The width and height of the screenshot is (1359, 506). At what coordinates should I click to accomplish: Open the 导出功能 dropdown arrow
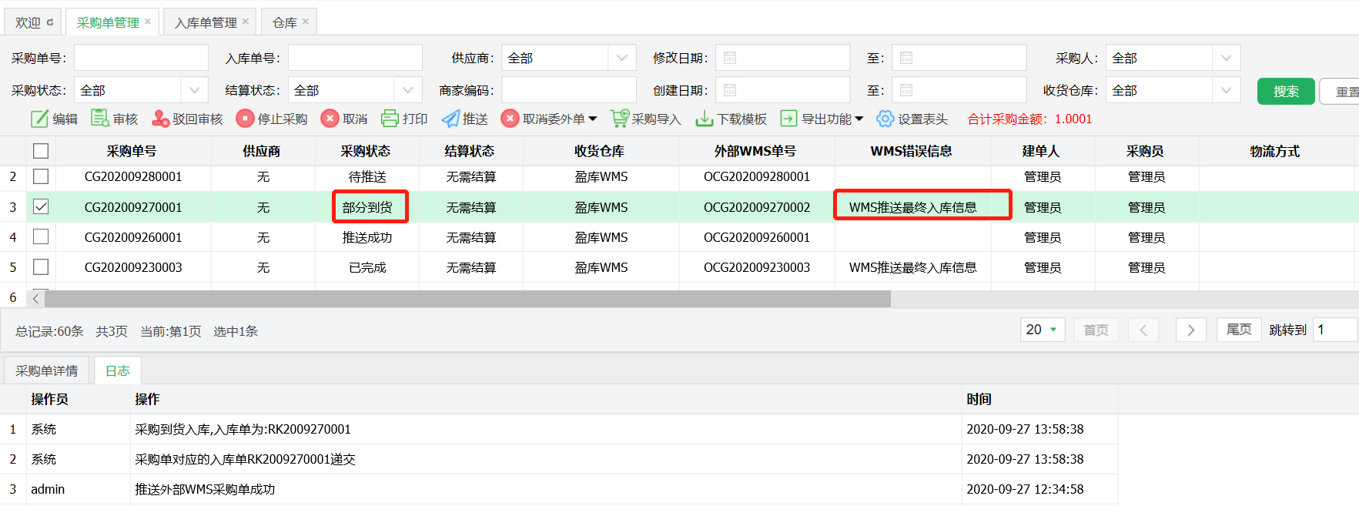(x=859, y=119)
